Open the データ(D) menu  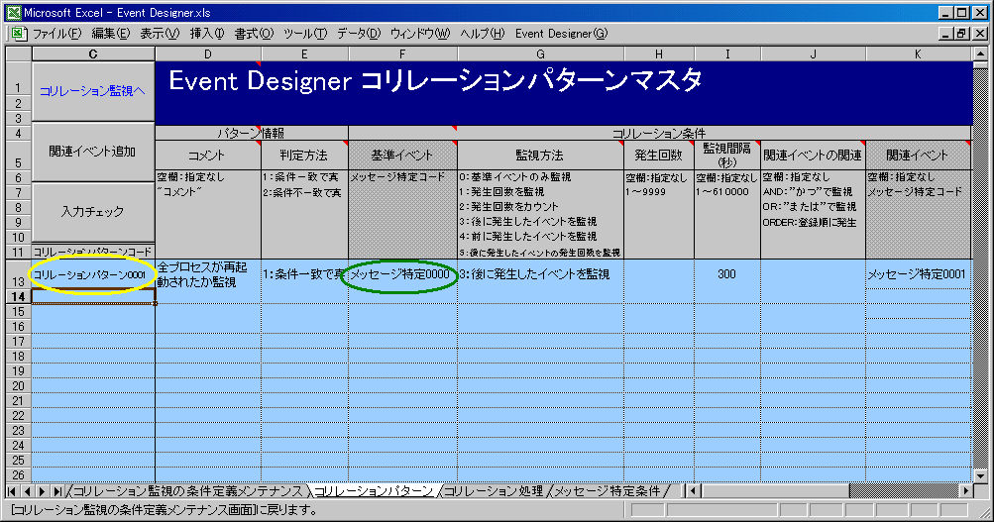(x=358, y=34)
